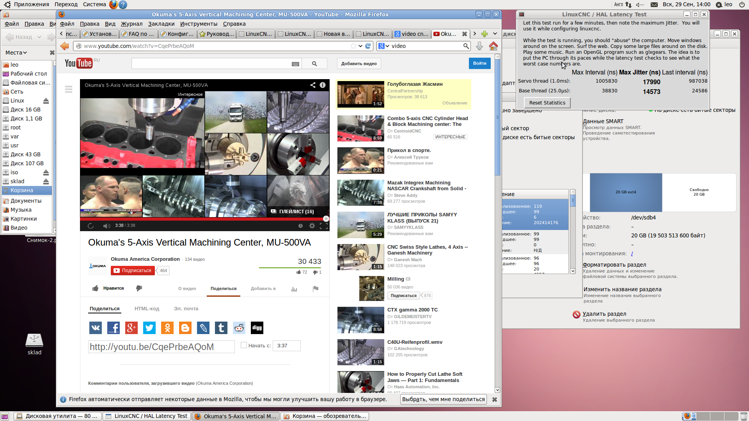Expand the list-all-tabs arrow in Firefox

click(x=495, y=34)
